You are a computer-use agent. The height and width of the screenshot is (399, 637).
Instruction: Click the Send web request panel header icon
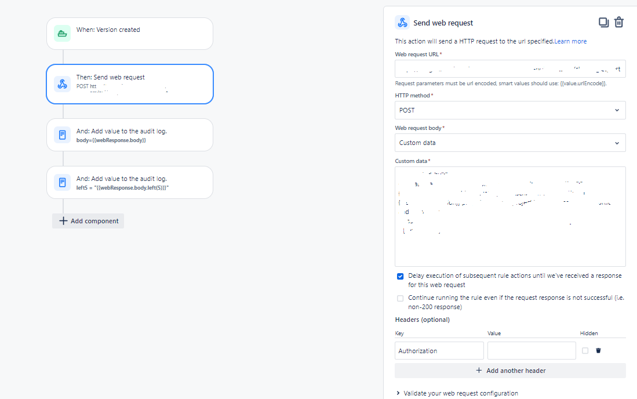tap(402, 23)
